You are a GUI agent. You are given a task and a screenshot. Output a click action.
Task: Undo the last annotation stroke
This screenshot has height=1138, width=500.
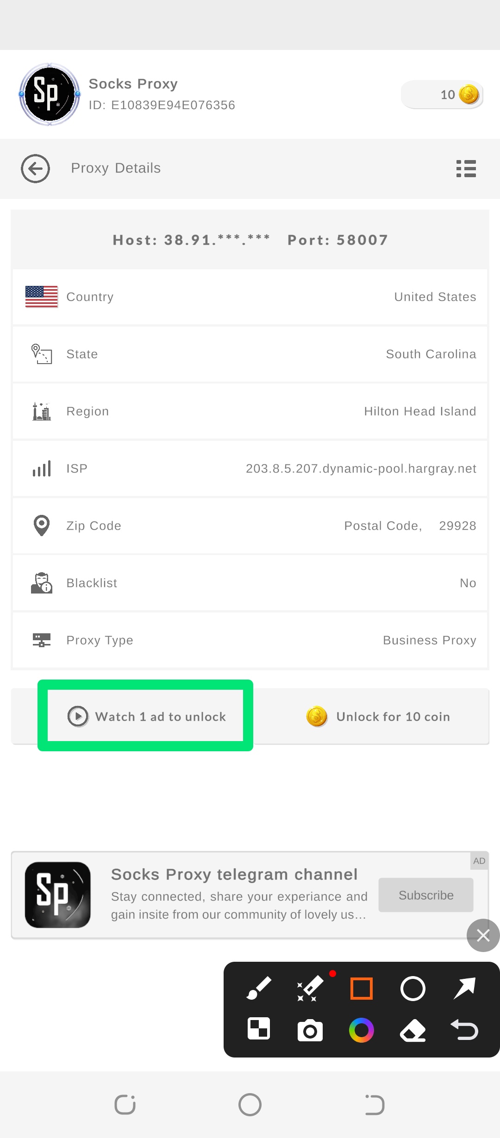point(464,1030)
